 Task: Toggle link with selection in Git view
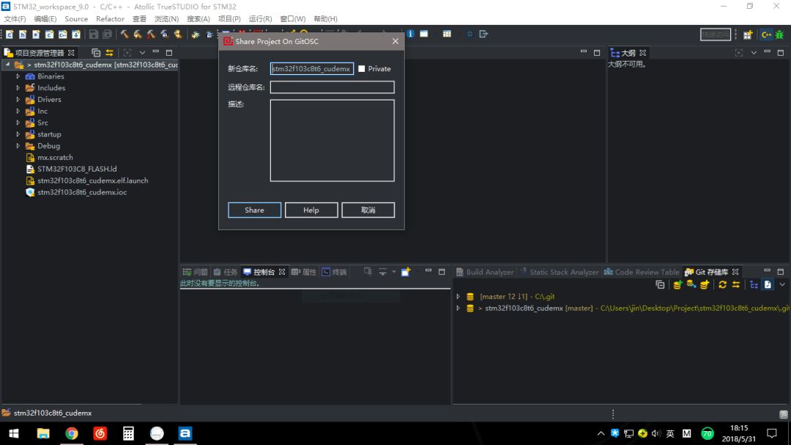tap(736, 284)
